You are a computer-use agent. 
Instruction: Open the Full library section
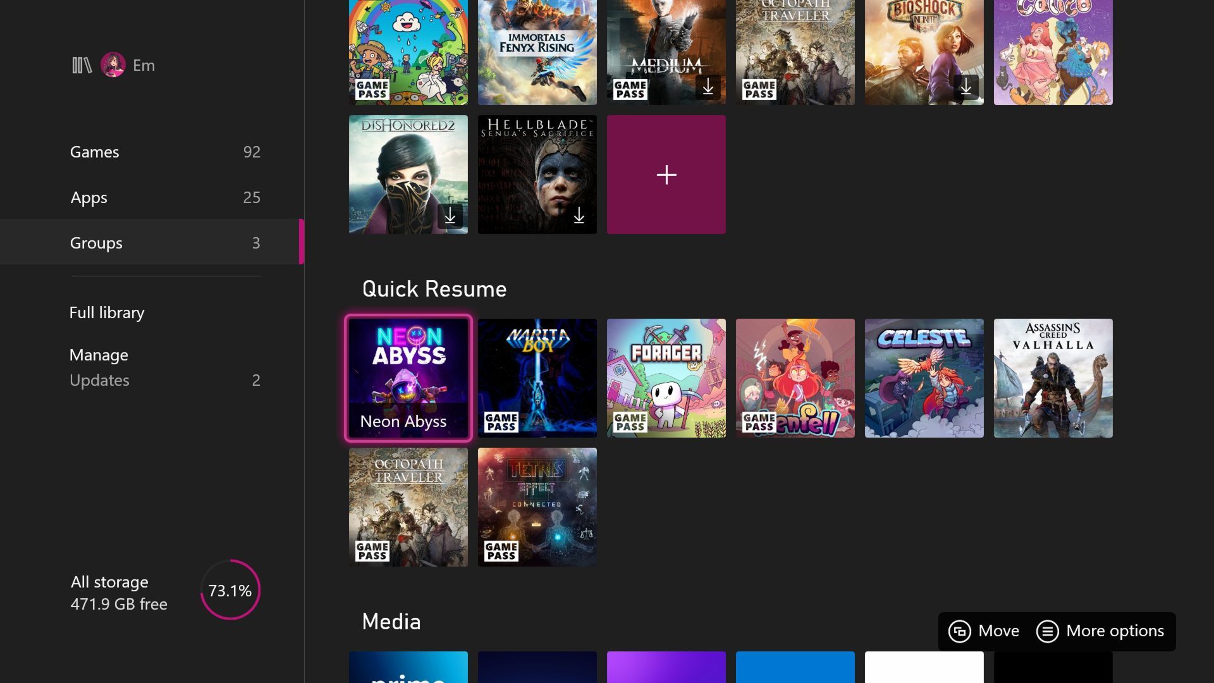coord(106,313)
